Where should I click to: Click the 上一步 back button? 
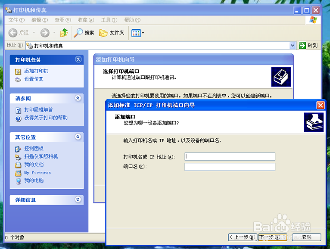click(243, 237)
